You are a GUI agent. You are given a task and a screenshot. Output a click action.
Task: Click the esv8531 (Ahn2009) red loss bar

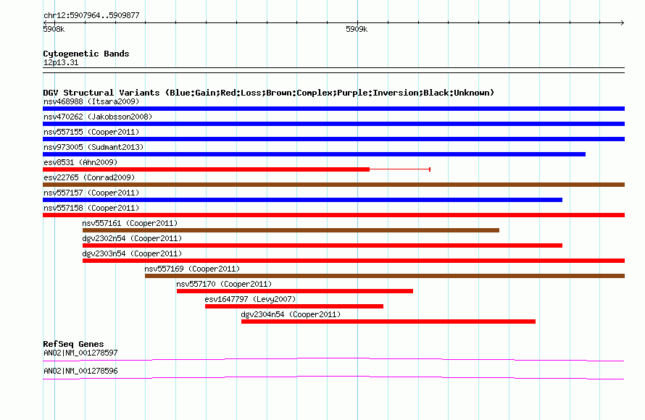206,169
